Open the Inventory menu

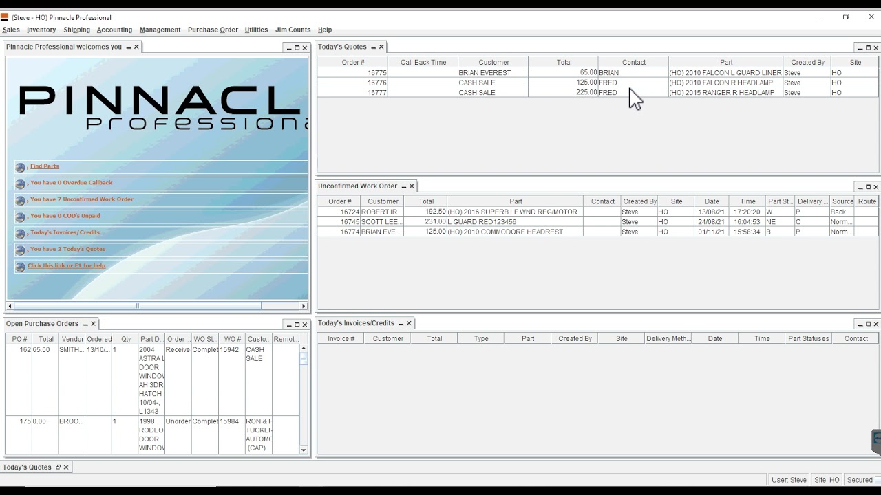click(x=41, y=30)
